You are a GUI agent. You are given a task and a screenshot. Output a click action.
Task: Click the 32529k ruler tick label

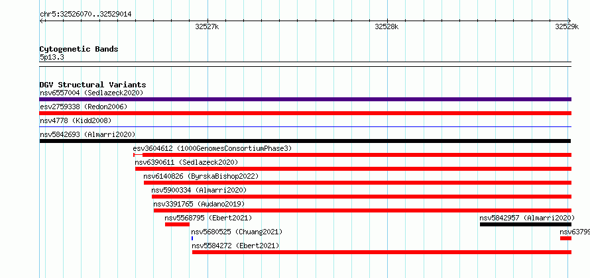coord(567,26)
